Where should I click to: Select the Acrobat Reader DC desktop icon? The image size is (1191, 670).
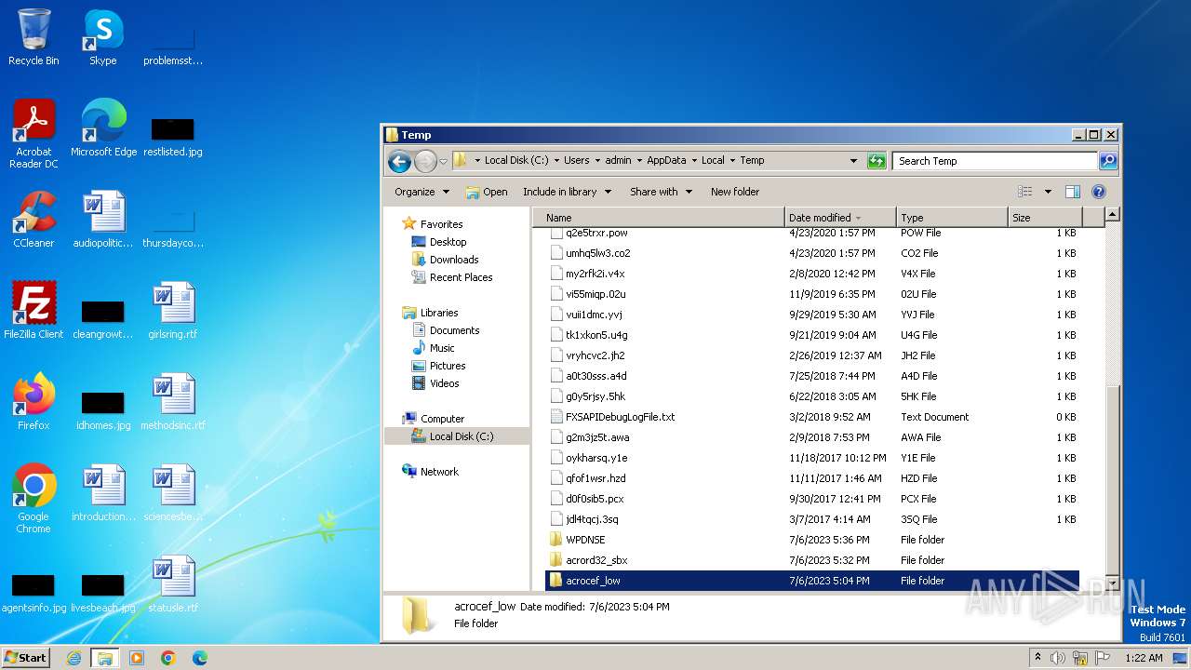(x=33, y=134)
